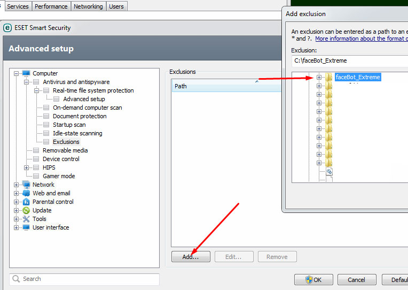The height and width of the screenshot is (290, 408).
Task: Select Advanced setup tree item
Action: 84,99
